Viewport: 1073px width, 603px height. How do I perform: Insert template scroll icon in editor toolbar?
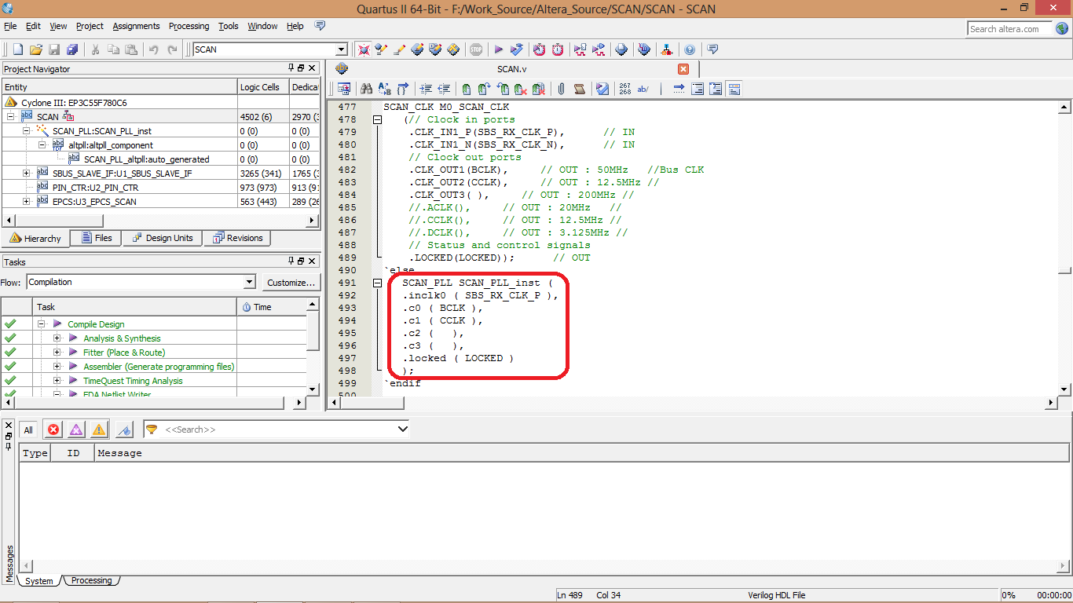(x=580, y=89)
